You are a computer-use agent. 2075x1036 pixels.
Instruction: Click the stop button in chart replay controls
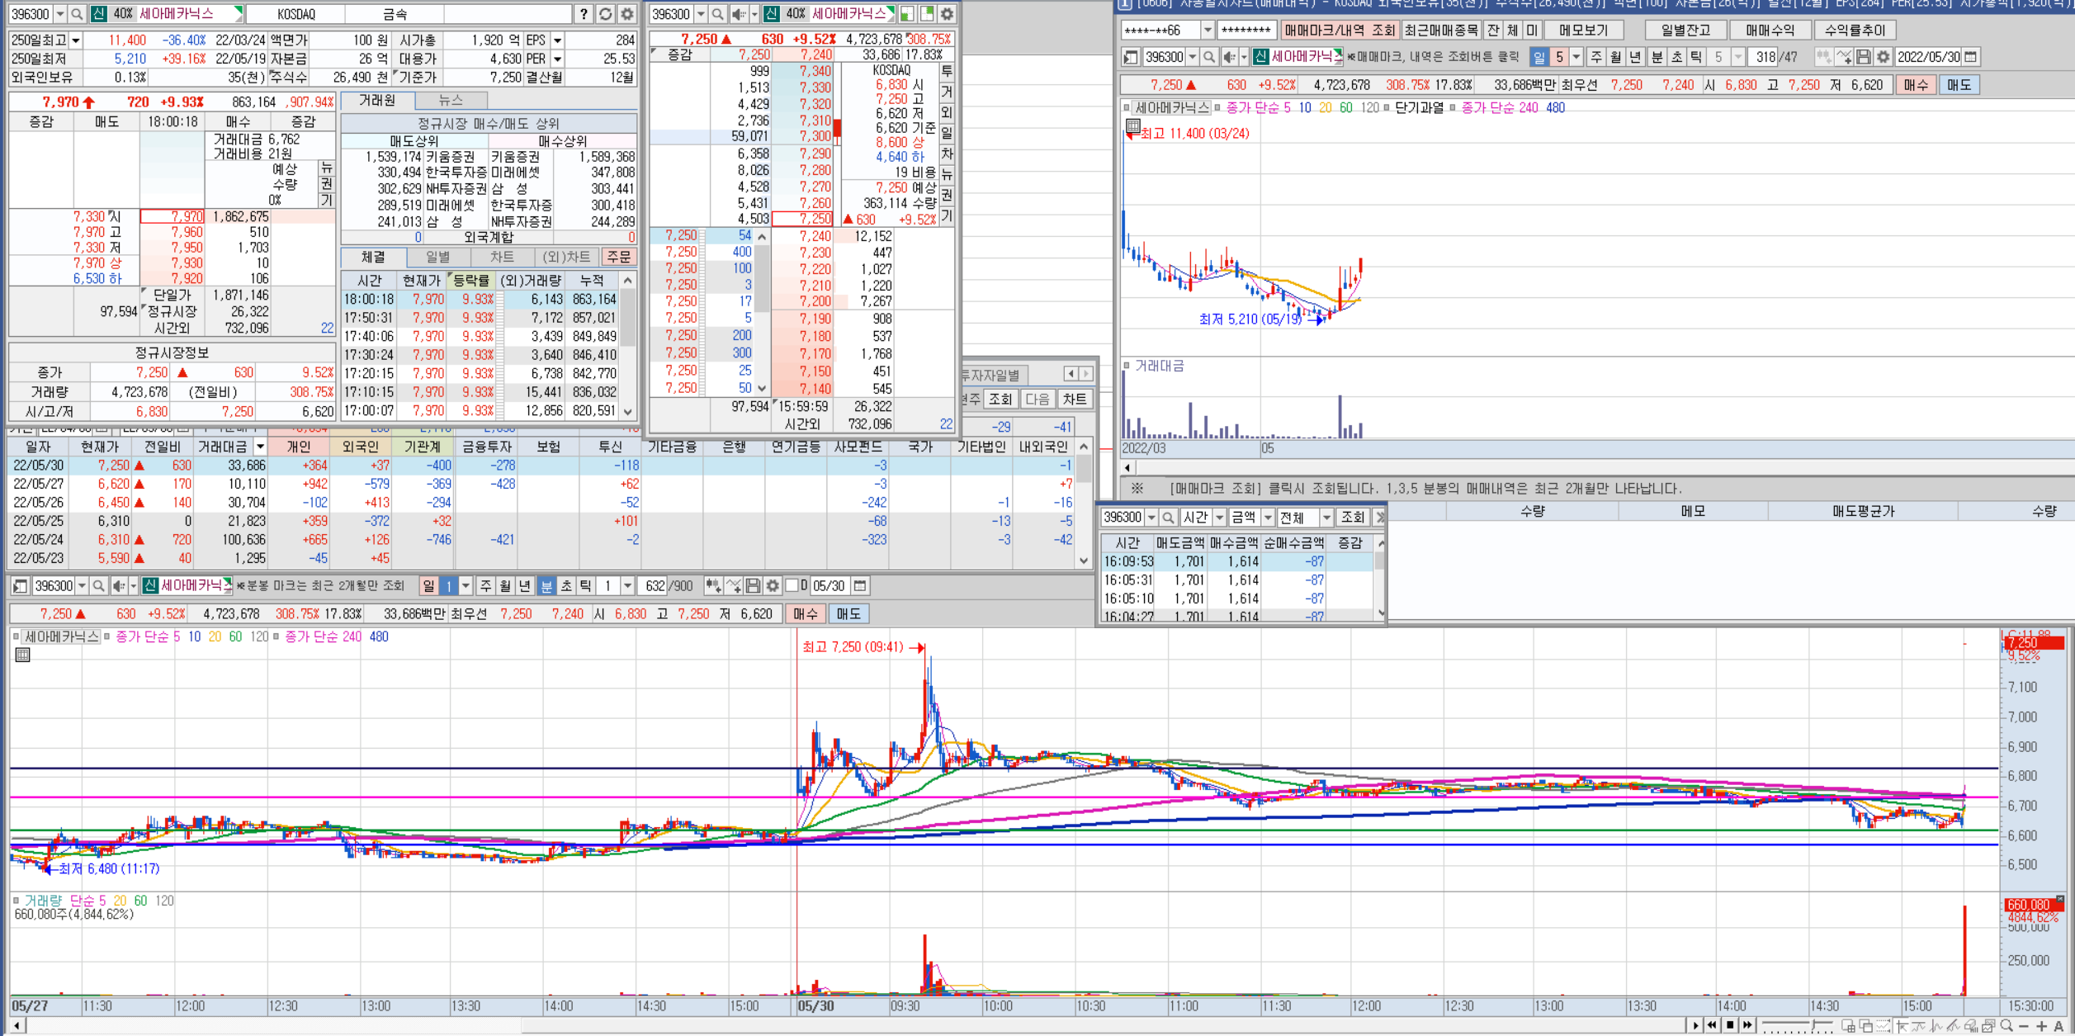pos(1730,1025)
